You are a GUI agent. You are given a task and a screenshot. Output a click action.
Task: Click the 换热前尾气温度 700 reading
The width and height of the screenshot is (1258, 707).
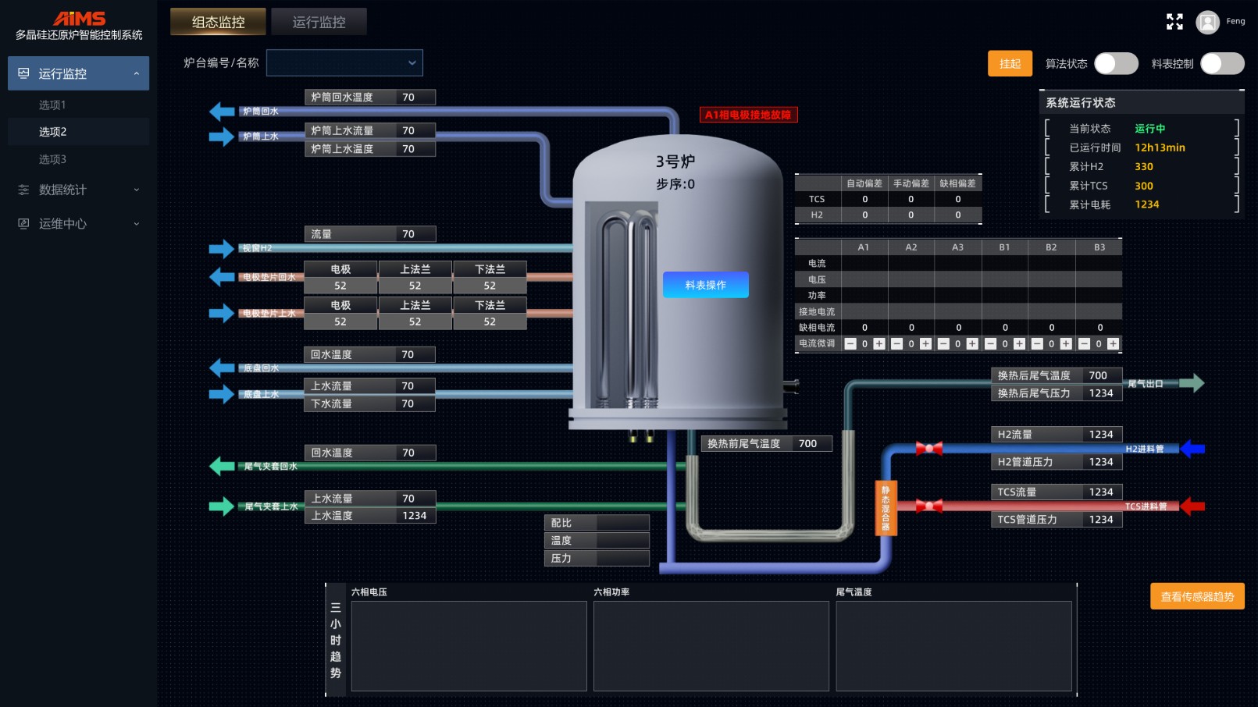767,443
